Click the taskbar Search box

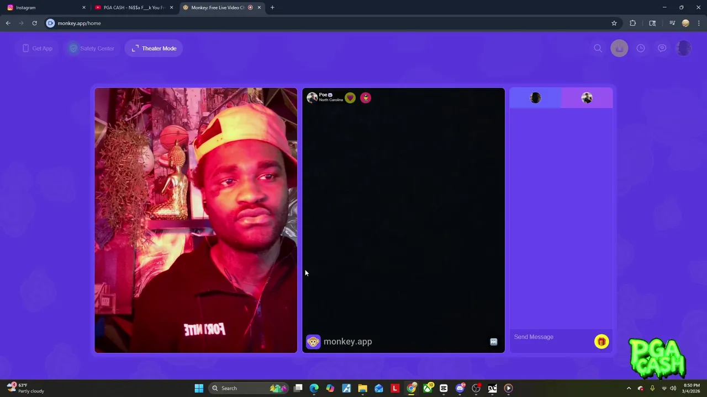pos(250,388)
